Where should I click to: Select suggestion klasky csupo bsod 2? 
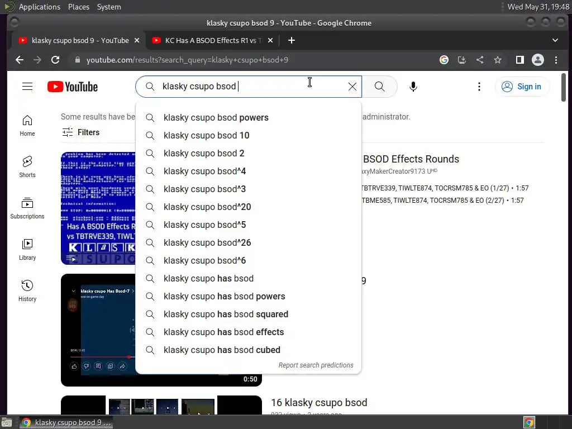coord(249,153)
